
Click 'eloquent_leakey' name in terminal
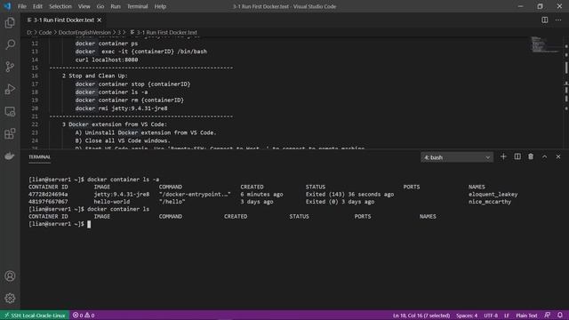coord(493,194)
